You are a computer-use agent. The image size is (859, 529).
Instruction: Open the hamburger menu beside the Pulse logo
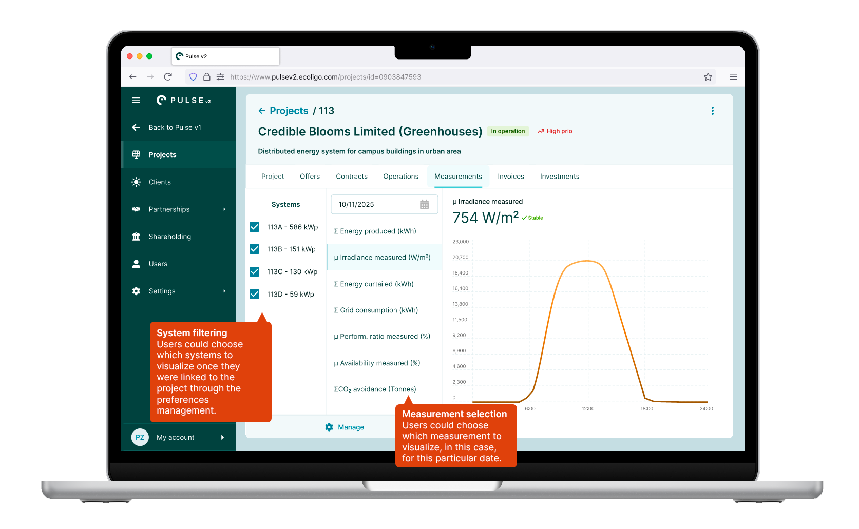tap(136, 100)
